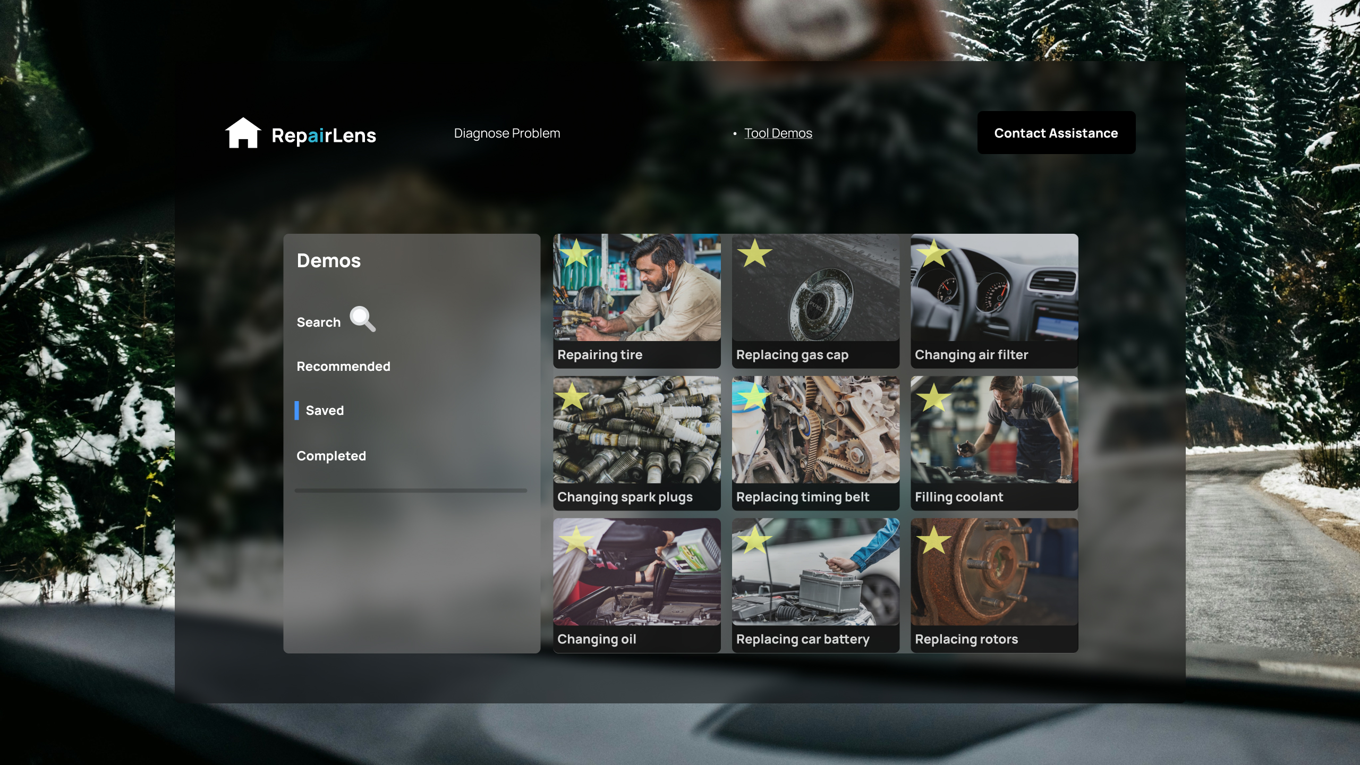Open the search magnifying glass icon

click(362, 319)
